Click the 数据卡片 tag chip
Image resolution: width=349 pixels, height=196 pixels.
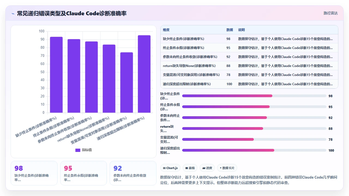tap(227, 168)
